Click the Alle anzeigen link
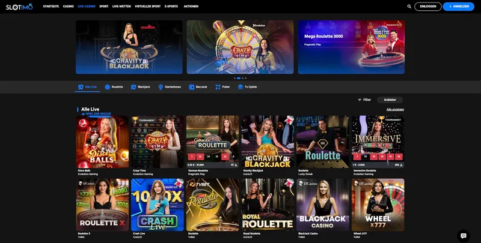The image size is (481, 243). coord(395,110)
